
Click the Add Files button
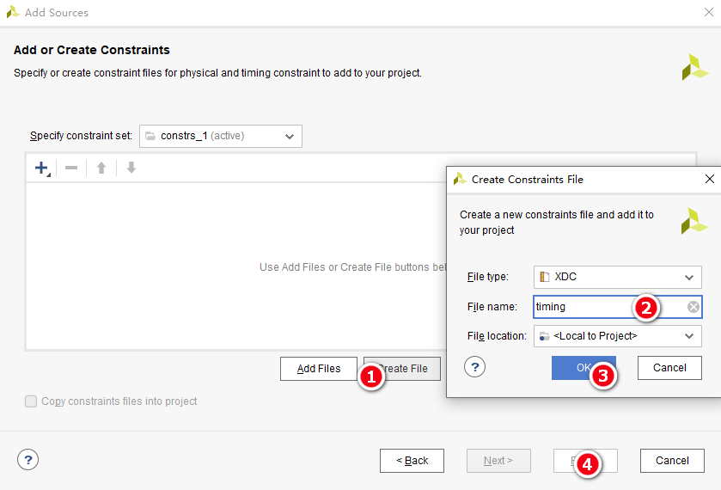coord(319,369)
